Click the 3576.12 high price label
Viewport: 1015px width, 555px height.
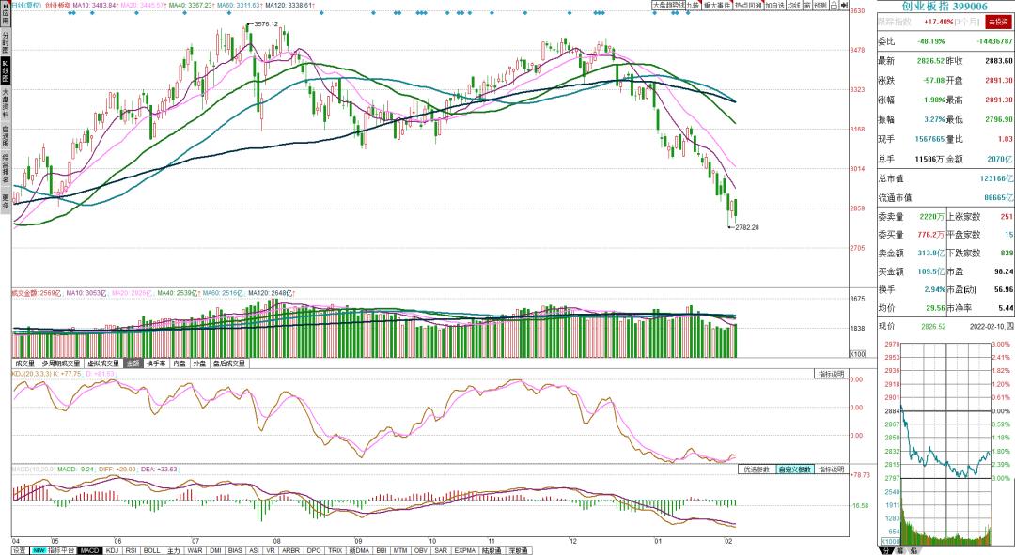(x=265, y=23)
